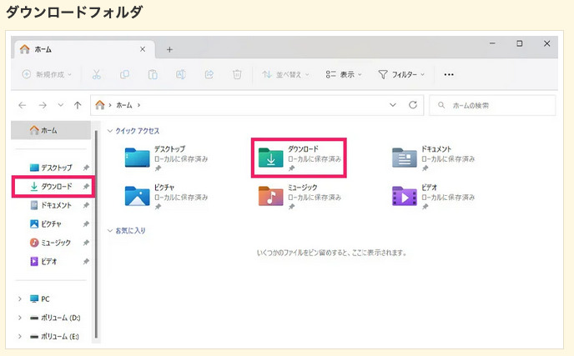
Task: Expand the ボリューム (D:) tree node
Action: 20,318
